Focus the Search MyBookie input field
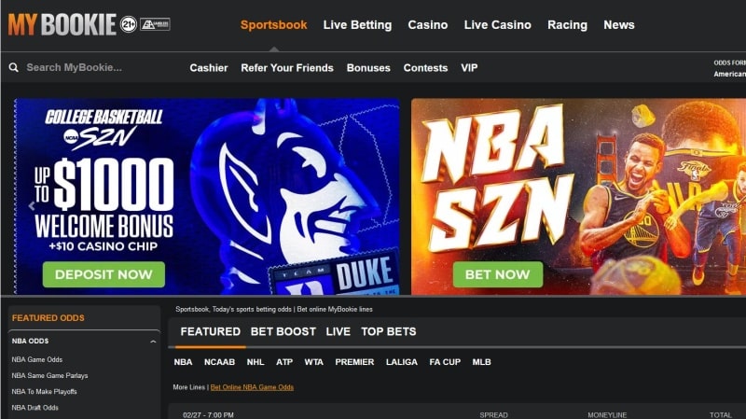Screen dimensions: 746x419 95,67
